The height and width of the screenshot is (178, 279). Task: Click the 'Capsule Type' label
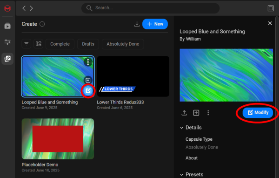[199, 139]
